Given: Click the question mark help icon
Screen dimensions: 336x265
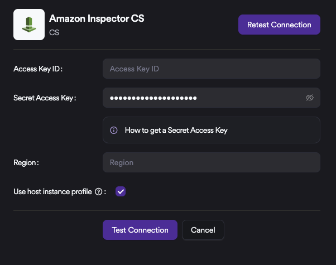Looking at the screenshot, I should click(99, 191).
